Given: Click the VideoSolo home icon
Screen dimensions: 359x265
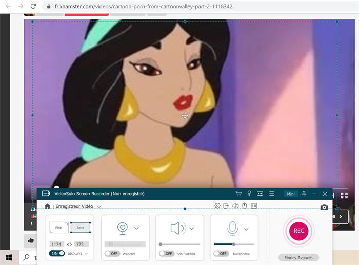Looking at the screenshot, I should (47, 206).
